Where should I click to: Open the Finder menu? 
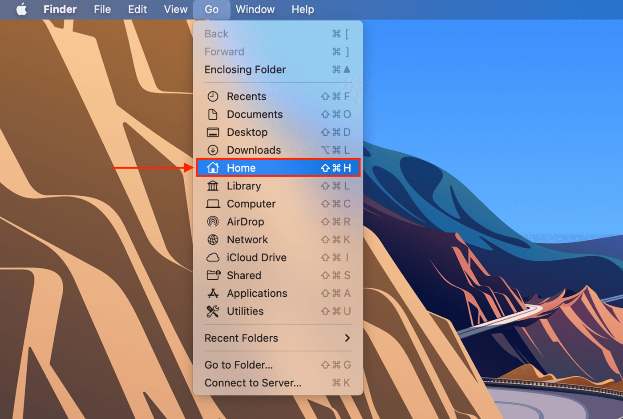(x=60, y=9)
